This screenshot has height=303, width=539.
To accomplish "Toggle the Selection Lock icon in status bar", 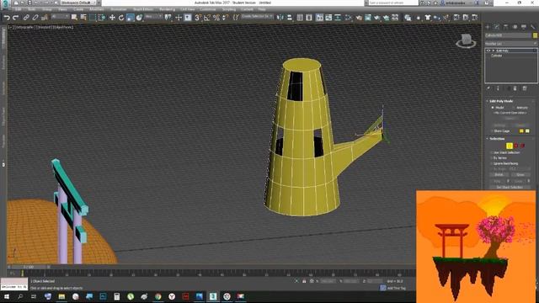I will point(304,281).
